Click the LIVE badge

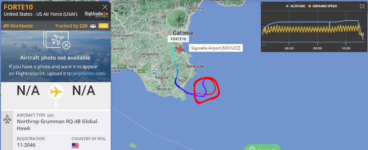coord(103,26)
